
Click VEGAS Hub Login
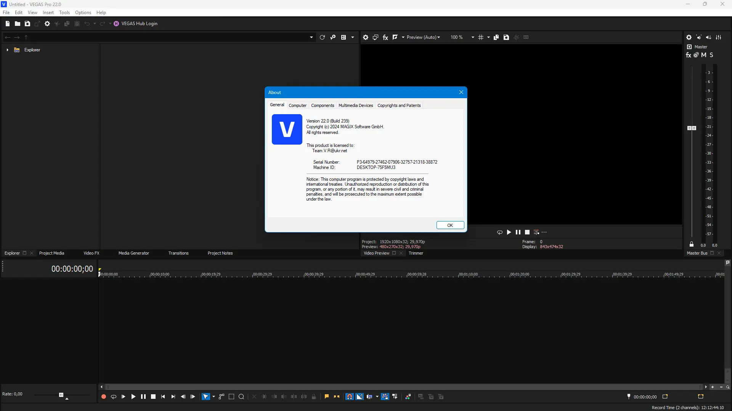139,24
